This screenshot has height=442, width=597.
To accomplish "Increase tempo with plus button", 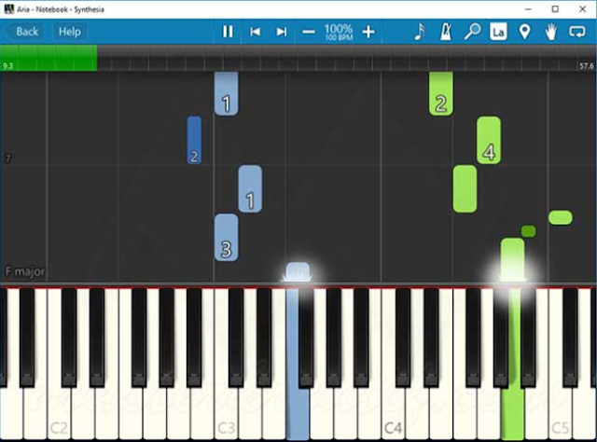I will pyautogui.click(x=368, y=32).
